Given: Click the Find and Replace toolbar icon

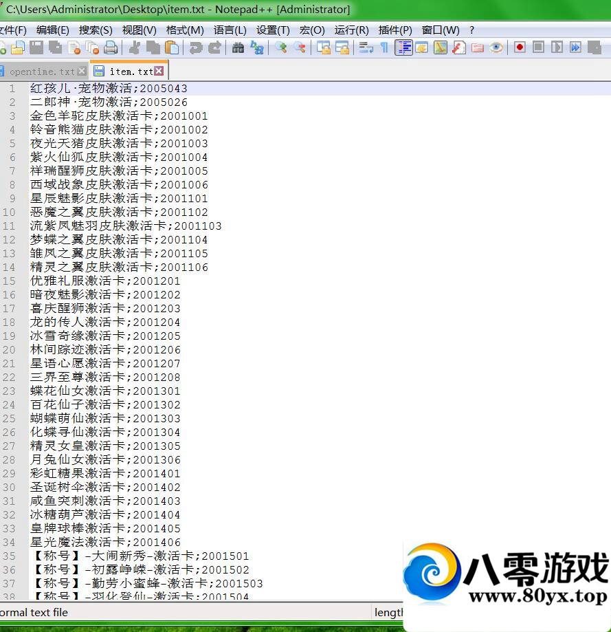Looking at the screenshot, I should point(257,47).
